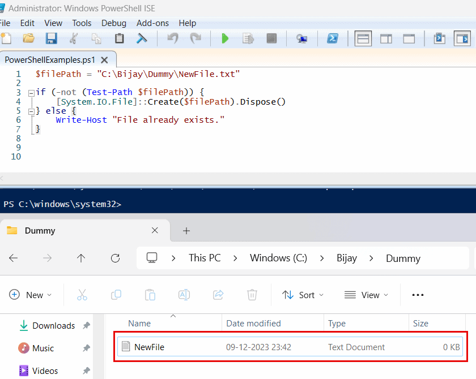
Task: Click Dummy in the breadcrumb path
Action: tap(403, 259)
